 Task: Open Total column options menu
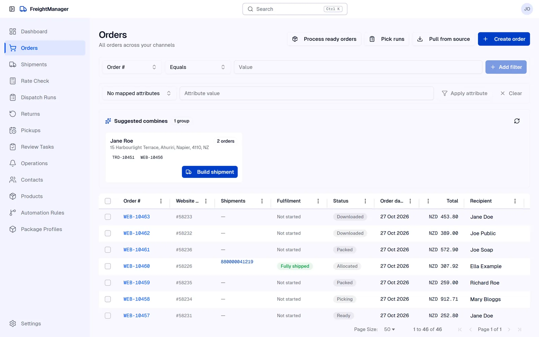coord(428,201)
